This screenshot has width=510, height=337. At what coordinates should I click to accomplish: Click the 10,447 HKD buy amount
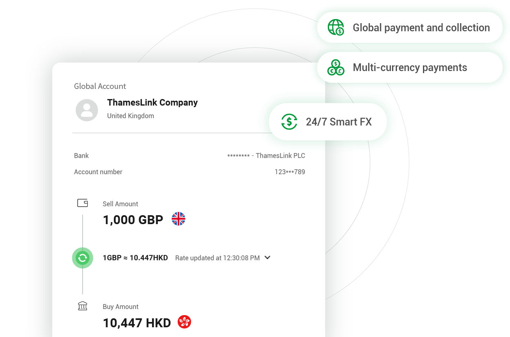tap(137, 323)
